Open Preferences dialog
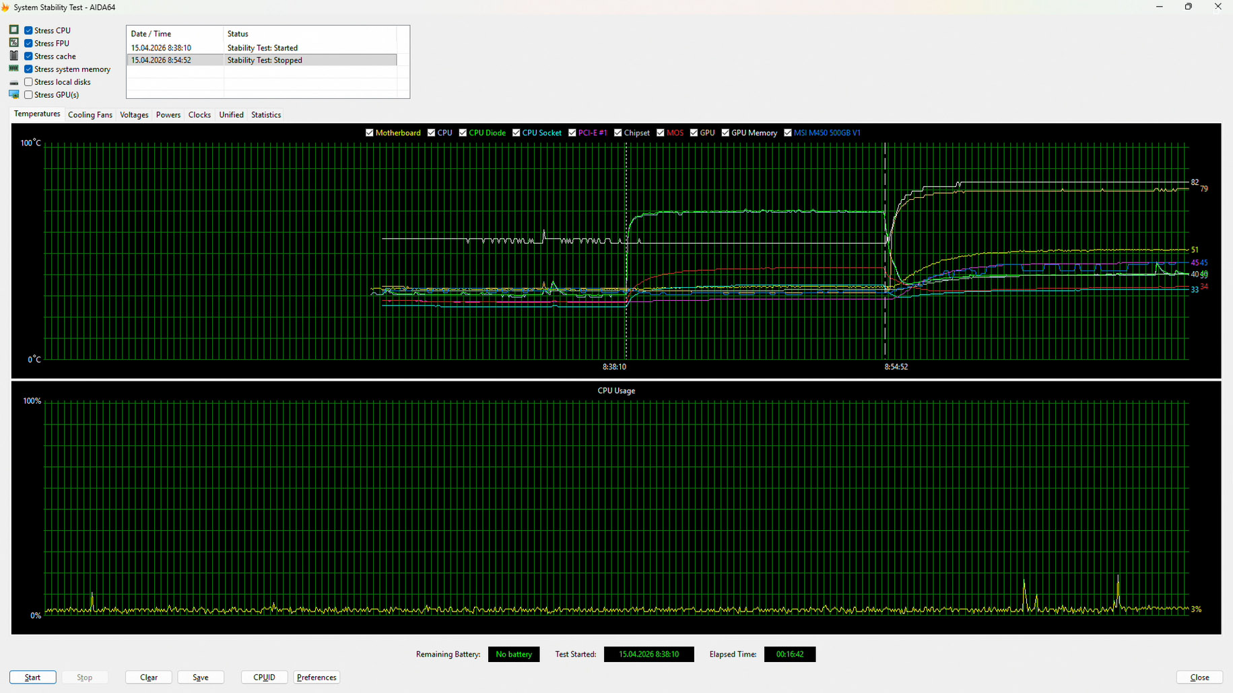 click(316, 678)
